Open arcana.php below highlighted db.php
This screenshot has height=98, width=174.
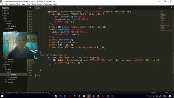[13, 77]
